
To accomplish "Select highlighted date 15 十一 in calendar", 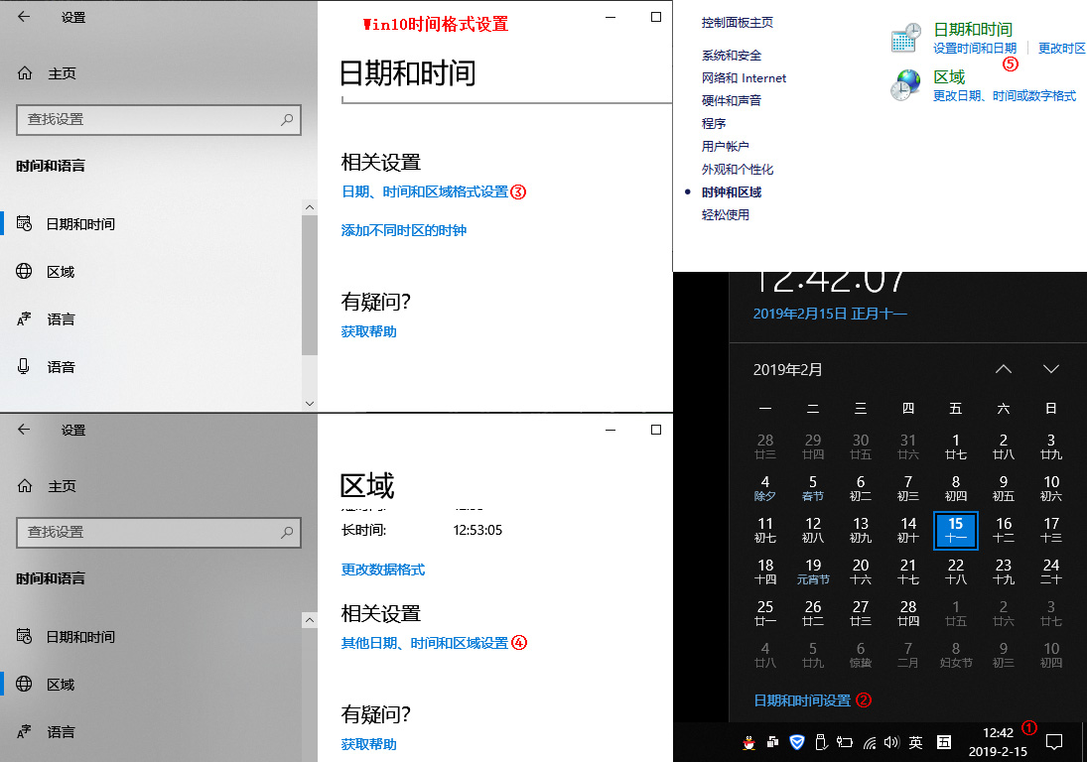I will [x=955, y=531].
